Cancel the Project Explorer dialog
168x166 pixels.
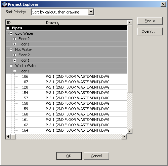coord(96,156)
